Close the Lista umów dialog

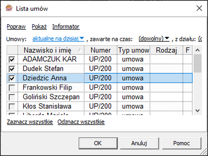[x=199, y=8]
